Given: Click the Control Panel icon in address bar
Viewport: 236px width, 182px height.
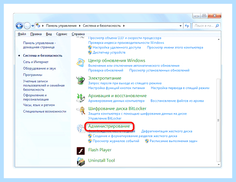Looking at the screenshot, I should (x=38, y=26).
